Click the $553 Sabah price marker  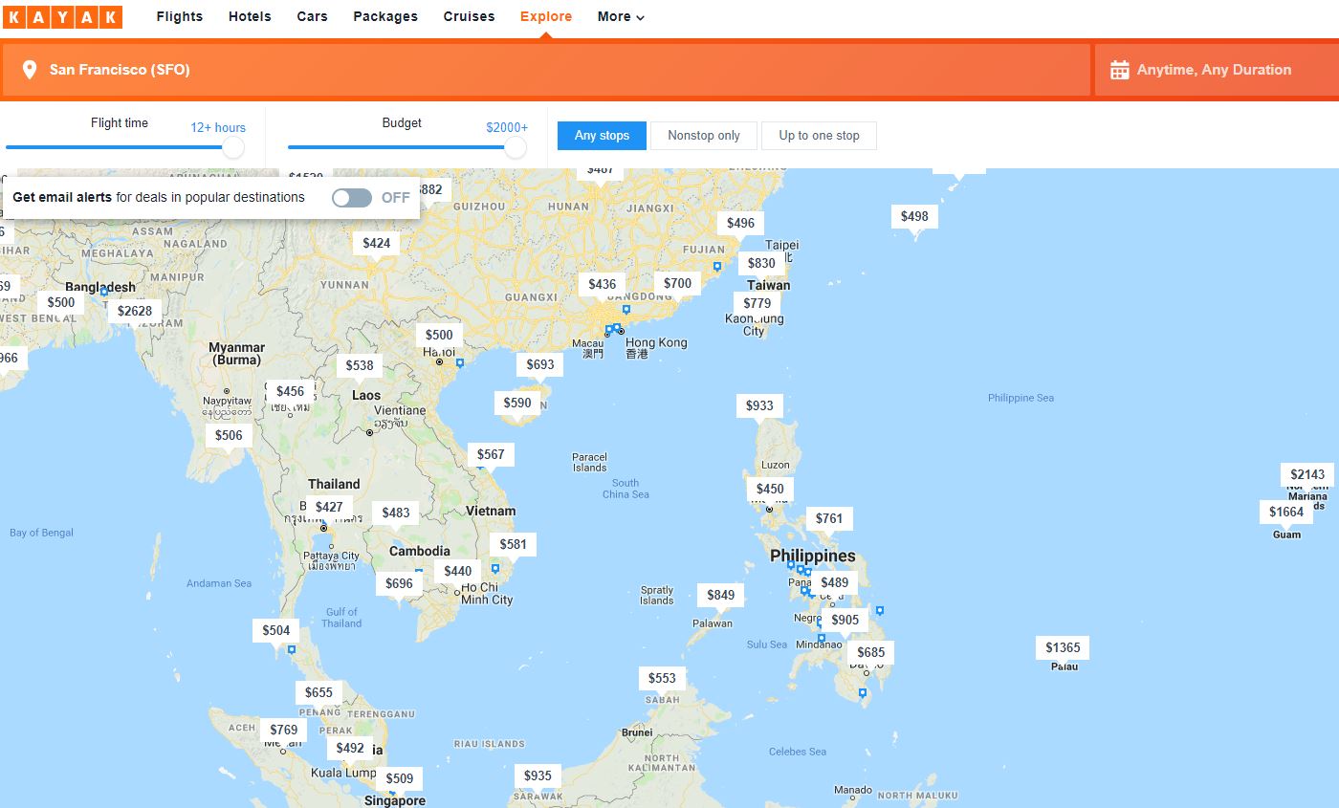point(662,678)
